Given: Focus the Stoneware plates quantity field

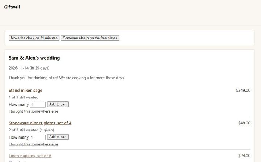Looking at the screenshot, I should coord(38,137).
